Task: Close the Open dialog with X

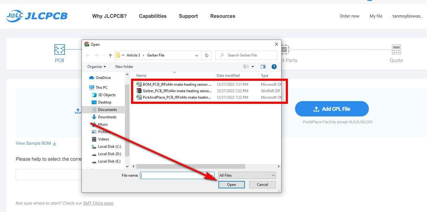Action: [276, 44]
